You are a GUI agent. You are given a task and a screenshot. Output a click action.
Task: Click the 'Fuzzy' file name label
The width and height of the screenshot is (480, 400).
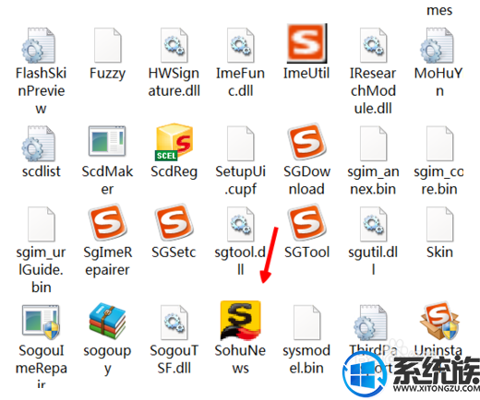coord(107,74)
